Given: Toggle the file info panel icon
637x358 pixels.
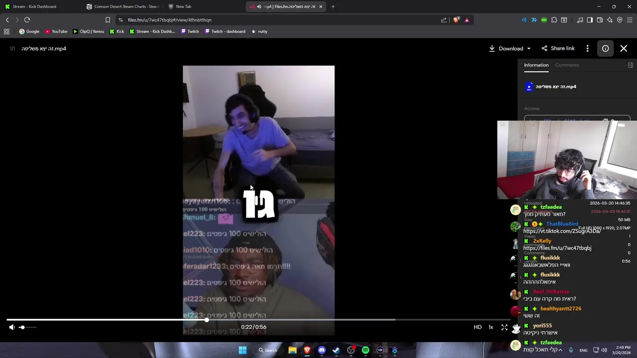Looking at the screenshot, I should click(605, 48).
